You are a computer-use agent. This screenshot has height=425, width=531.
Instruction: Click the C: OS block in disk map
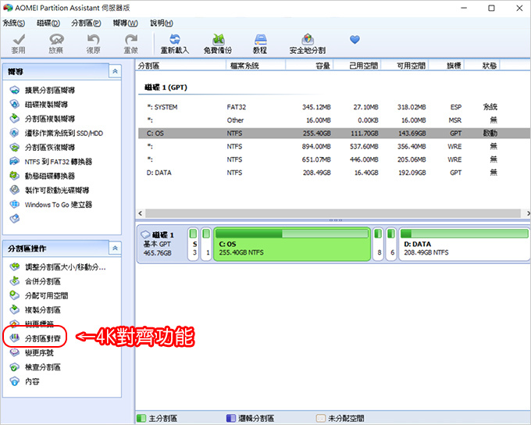pyautogui.click(x=292, y=244)
